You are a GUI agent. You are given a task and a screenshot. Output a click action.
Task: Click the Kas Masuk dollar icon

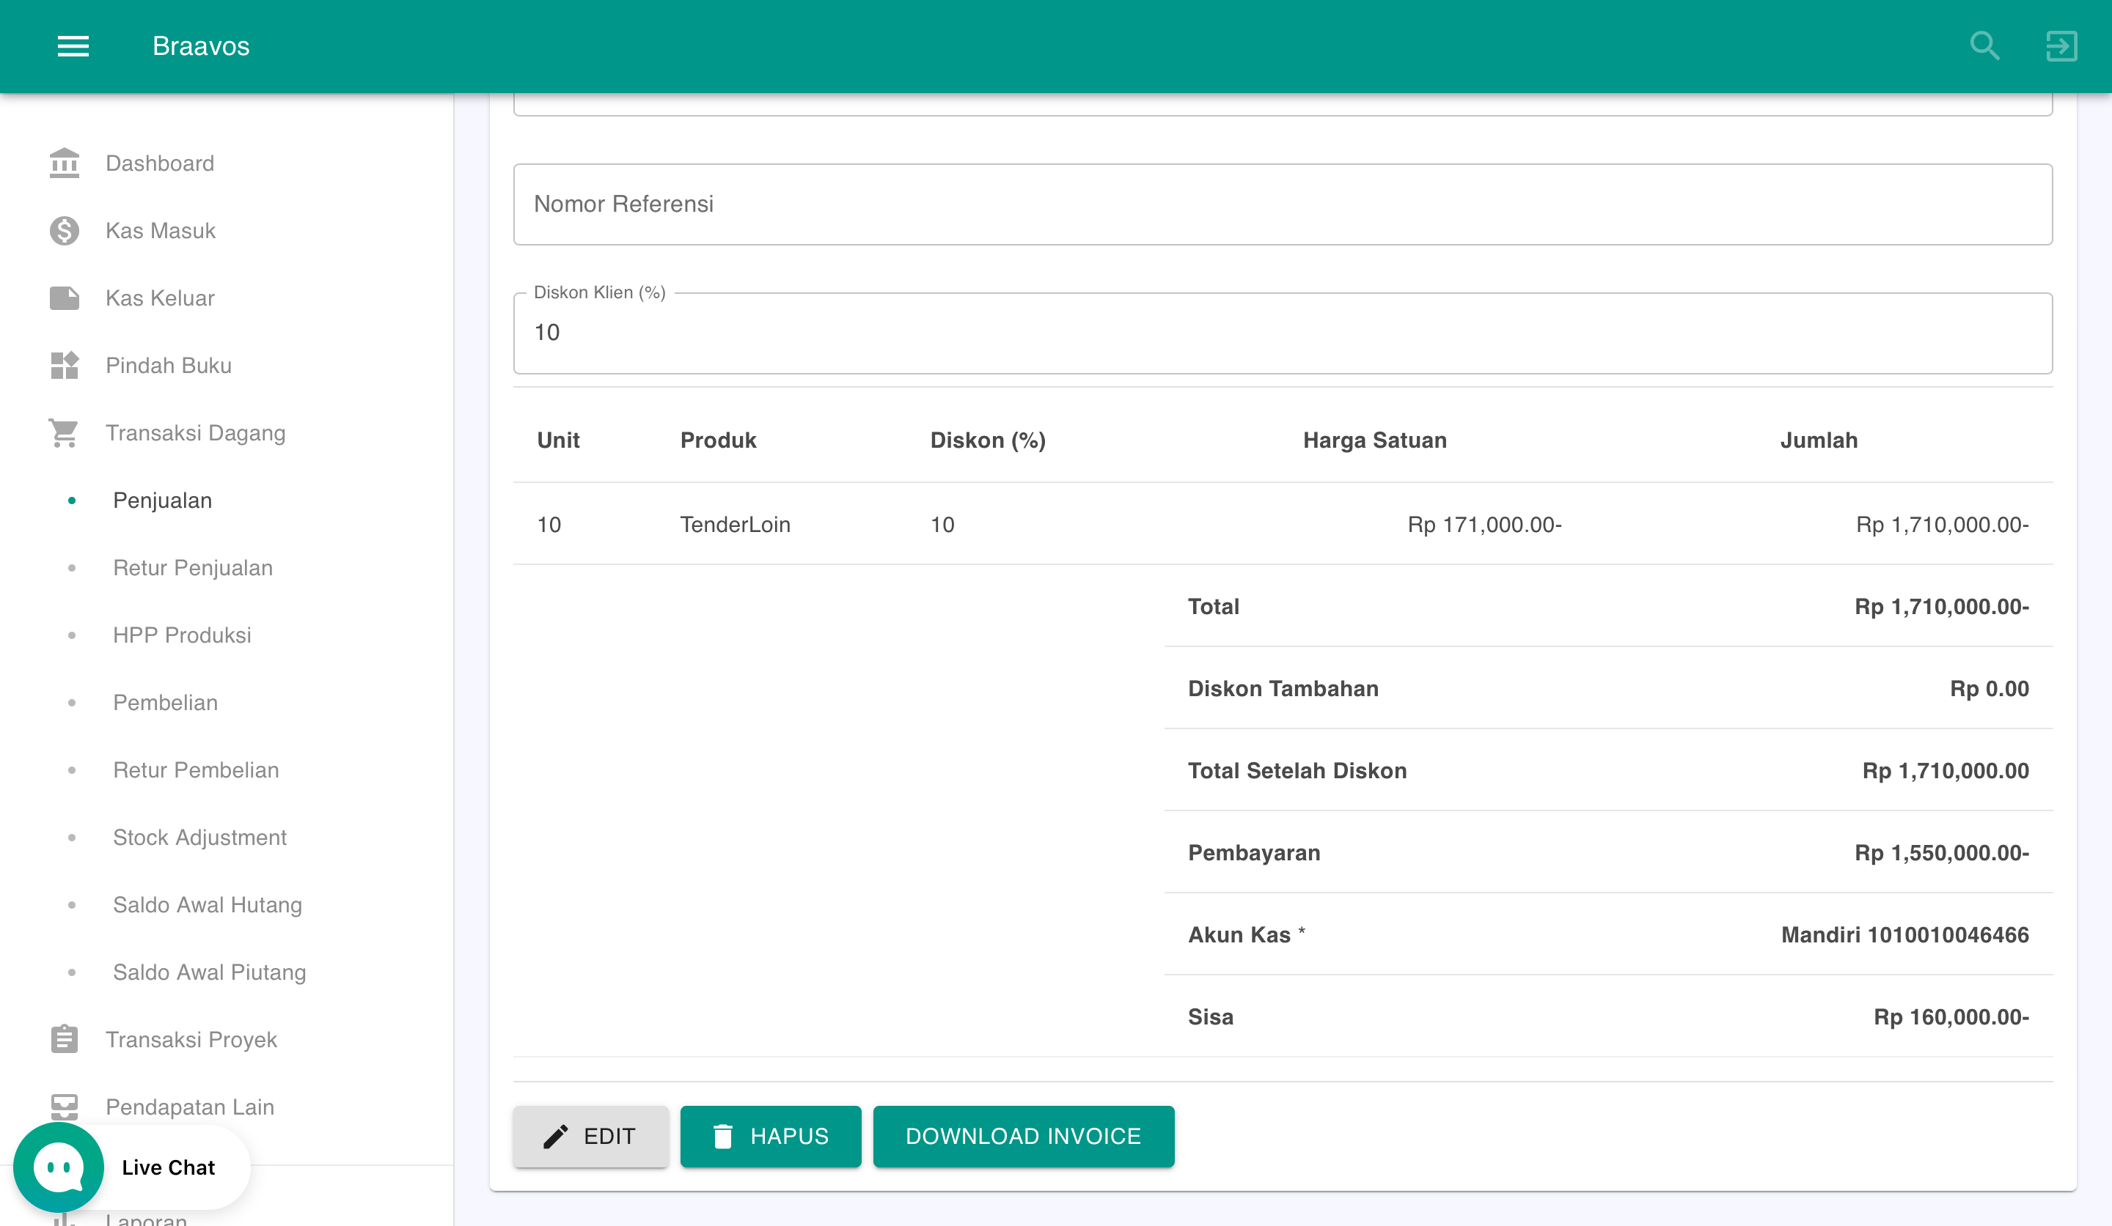64,230
